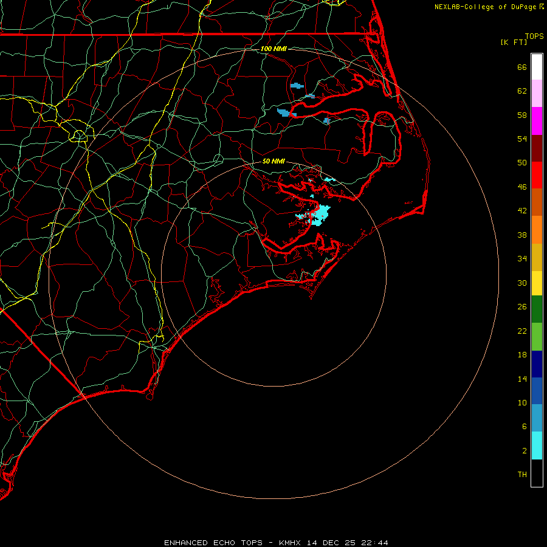
Task: Click the dark red 54 kft swatch
Action: click(537, 148)
